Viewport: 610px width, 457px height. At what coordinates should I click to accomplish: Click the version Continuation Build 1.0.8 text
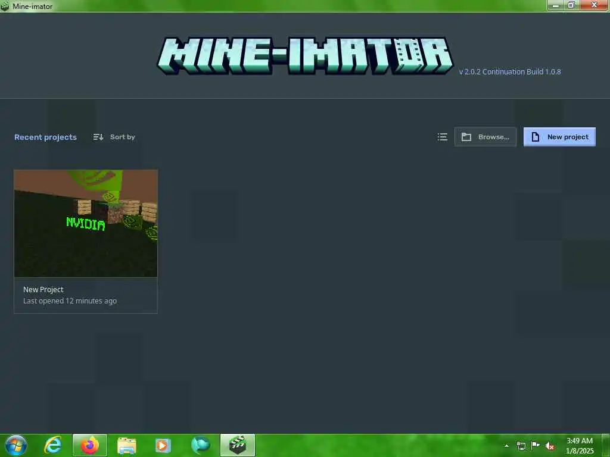[510, 71]
